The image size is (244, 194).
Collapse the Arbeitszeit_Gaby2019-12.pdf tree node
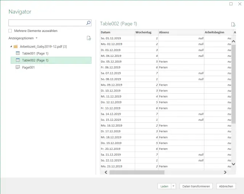click(11, 46)
